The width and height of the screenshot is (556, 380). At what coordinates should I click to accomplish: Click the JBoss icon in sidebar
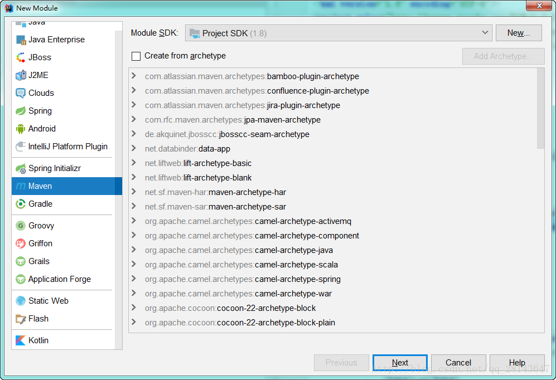click(21, 57)
